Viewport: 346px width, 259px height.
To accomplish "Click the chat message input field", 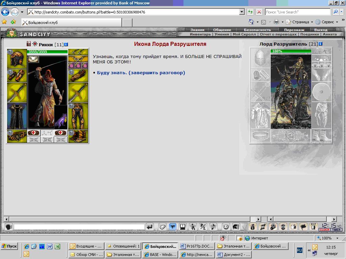I will coord(79,227).
